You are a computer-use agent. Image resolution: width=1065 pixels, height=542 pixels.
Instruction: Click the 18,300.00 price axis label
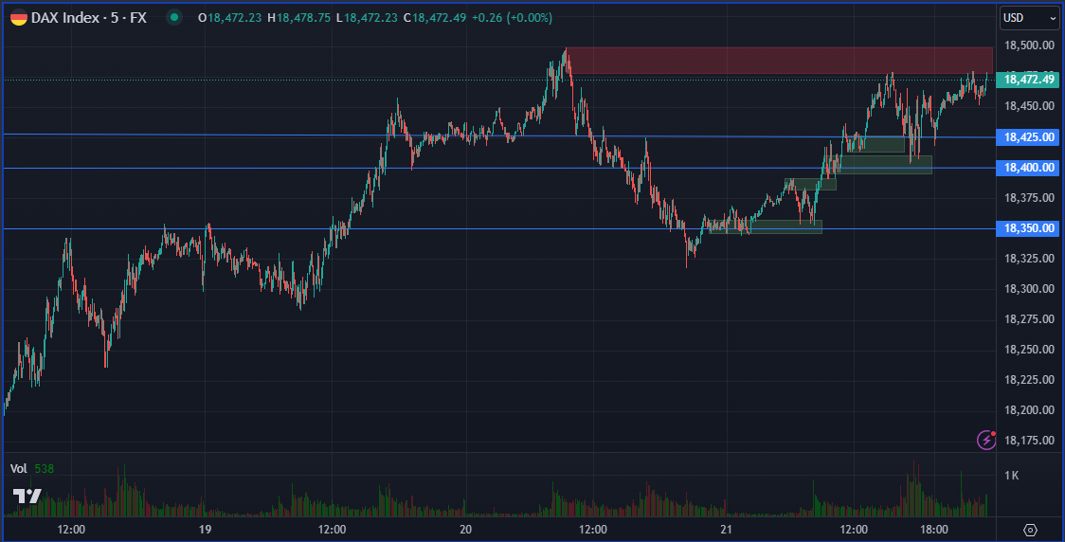pos(1029,289)
